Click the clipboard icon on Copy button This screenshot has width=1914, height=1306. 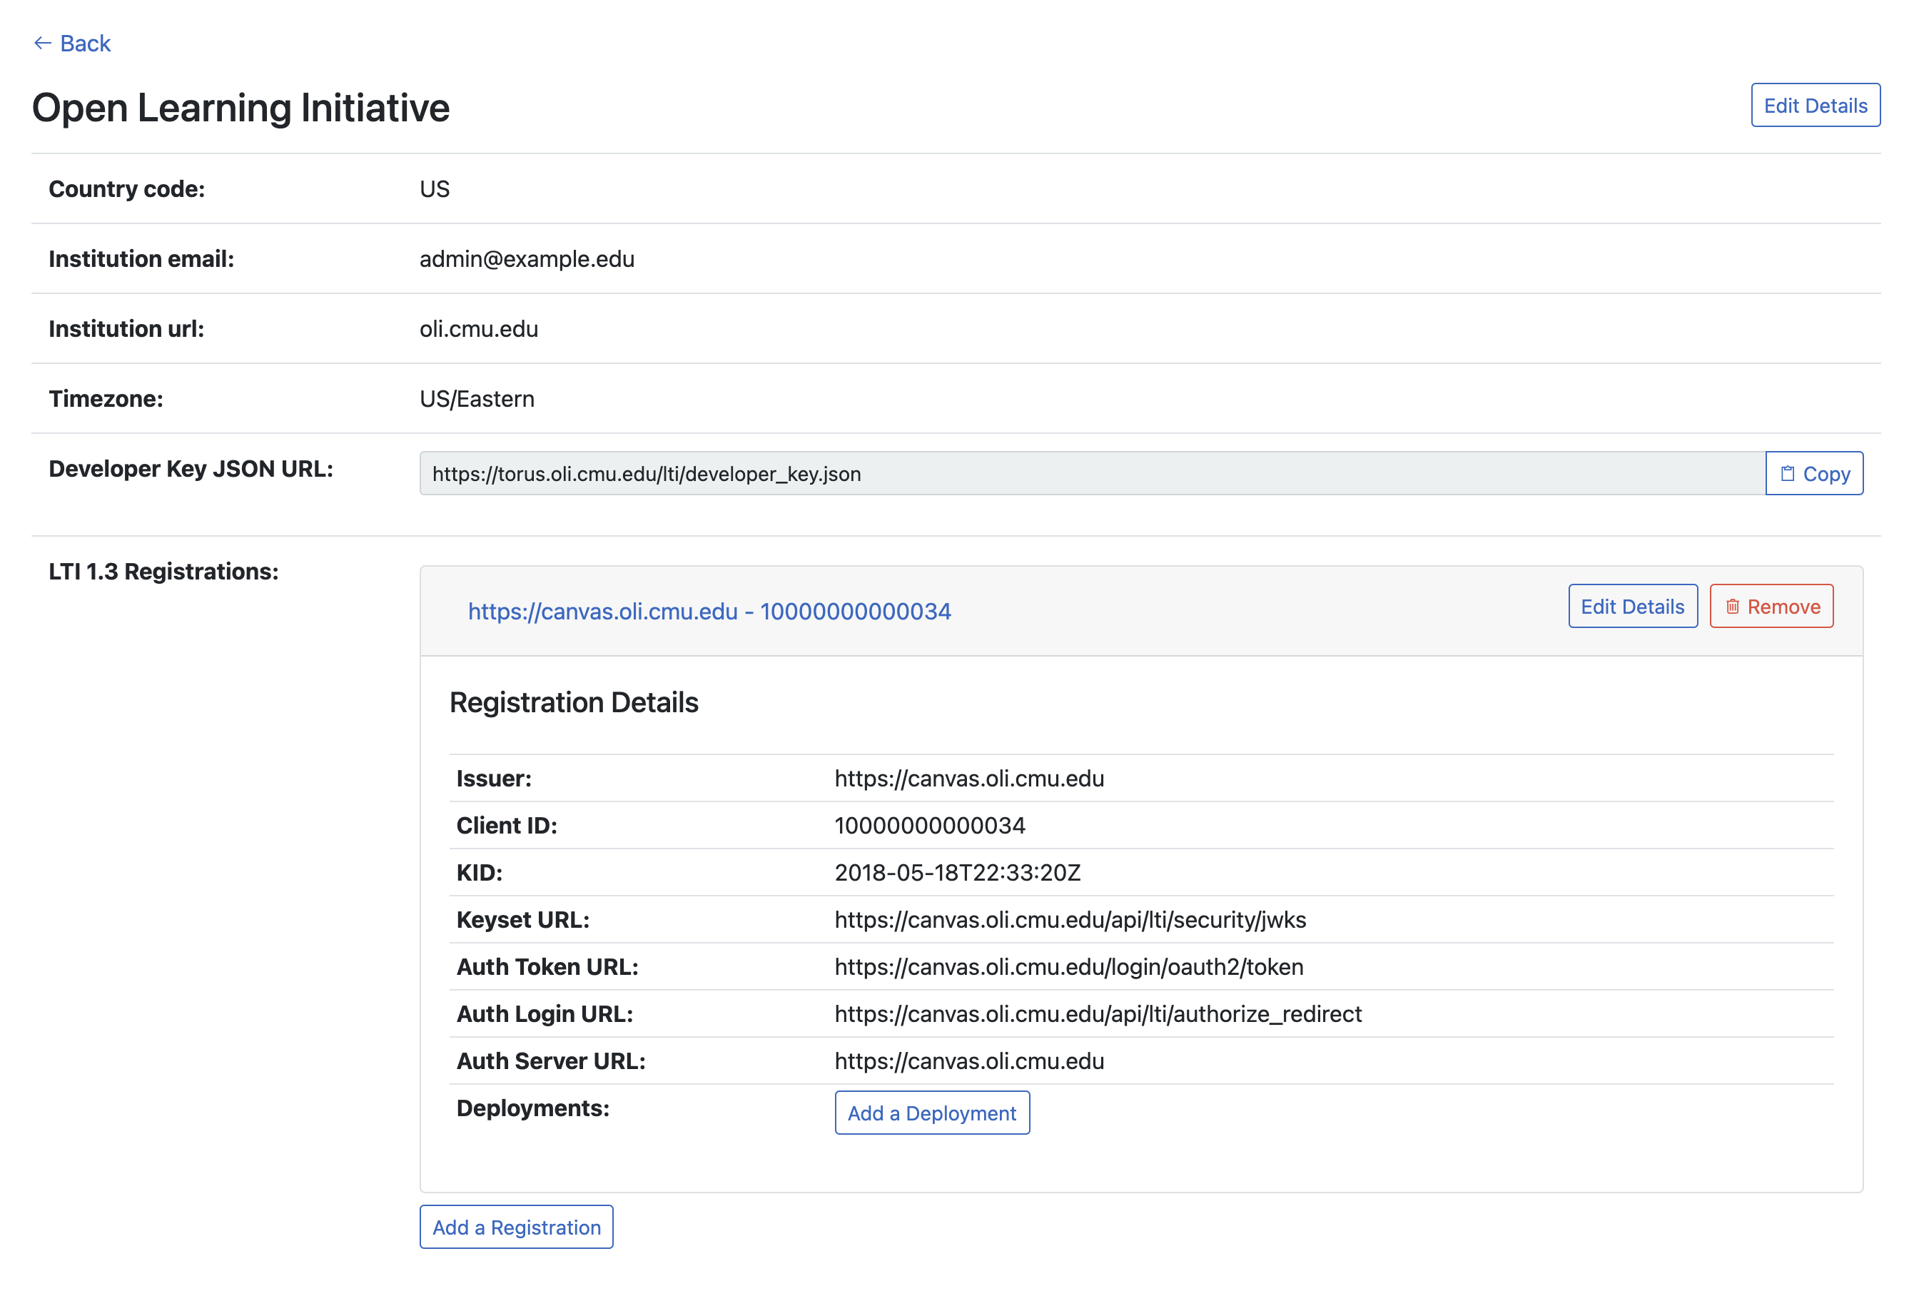(x=1787, y=473)
